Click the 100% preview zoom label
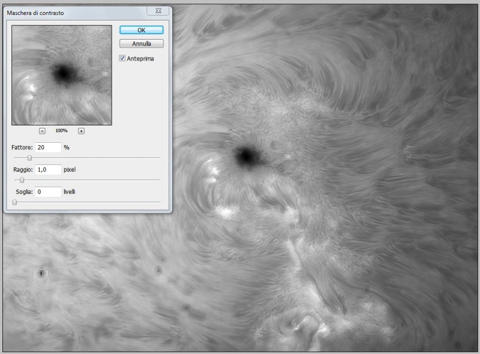This screenshot has height=354, width=480. tap(61, 131)
